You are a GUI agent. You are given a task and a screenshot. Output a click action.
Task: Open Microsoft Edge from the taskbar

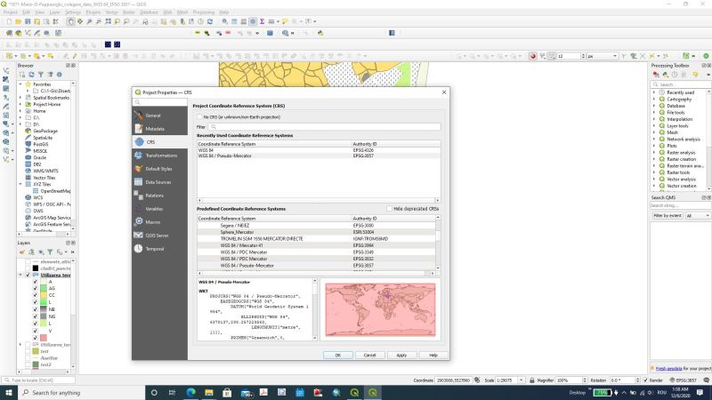(x=190, y=392)
